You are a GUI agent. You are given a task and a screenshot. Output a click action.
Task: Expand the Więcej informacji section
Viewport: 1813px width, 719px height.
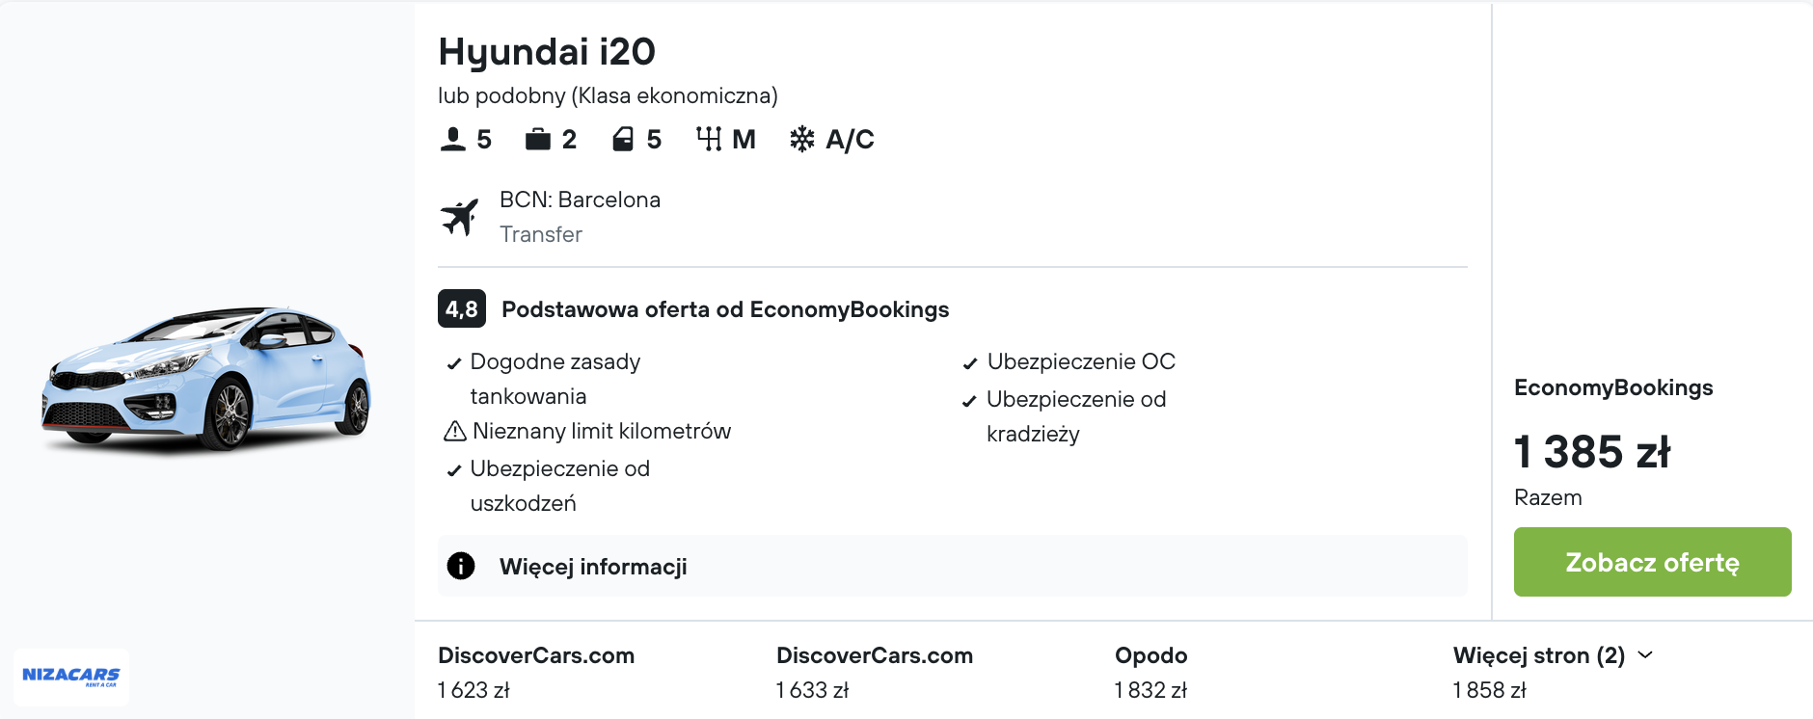tap(593, 567)
